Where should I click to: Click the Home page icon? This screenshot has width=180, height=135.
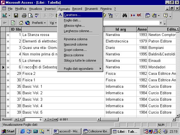21,23
